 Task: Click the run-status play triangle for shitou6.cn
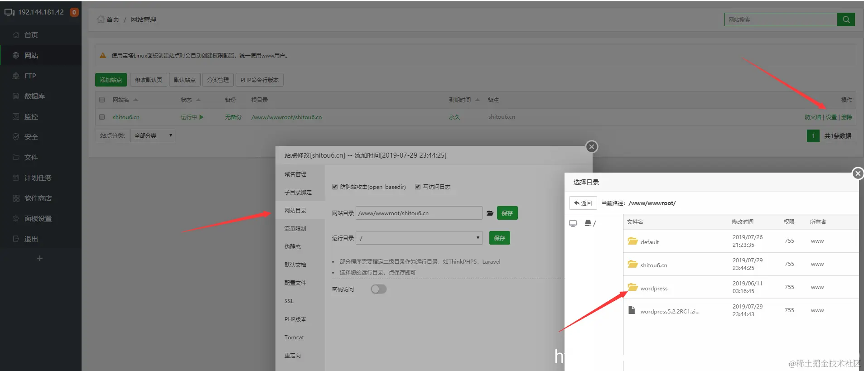202,117
